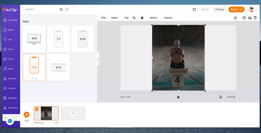Image resolution: width=261 pixels, height=133 pixels.
Task: Click the Preview button
Action: coord(220,9)
